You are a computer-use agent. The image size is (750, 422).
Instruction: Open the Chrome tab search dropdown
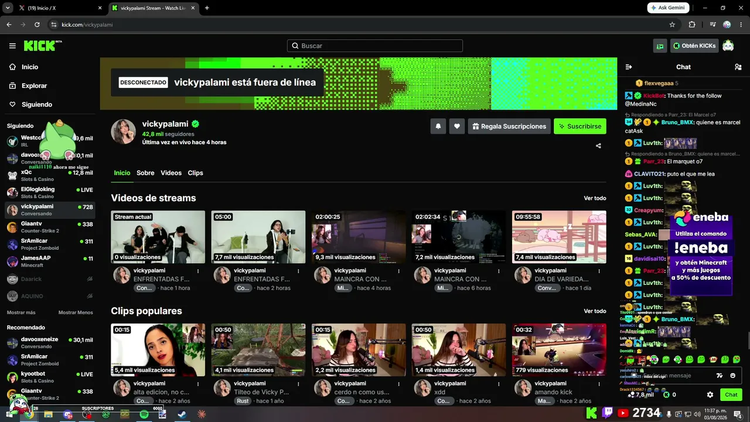pos(8,8)
